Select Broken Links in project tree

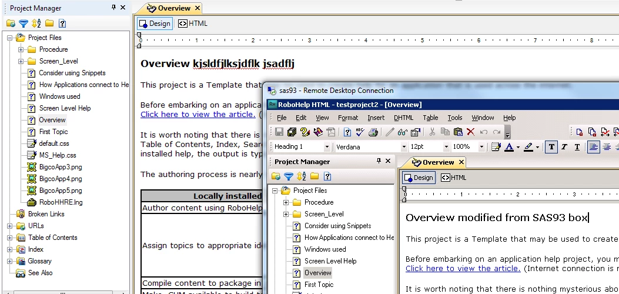coord(46,214)
